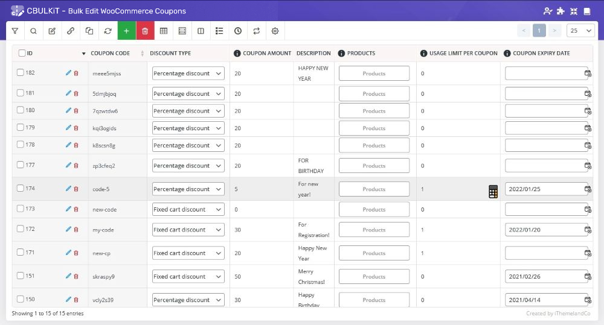Viewport: 604px width, 325px height.
Task: Open the settings gear in toolbar
Action: pyautogui.click(x=275, y=31)
